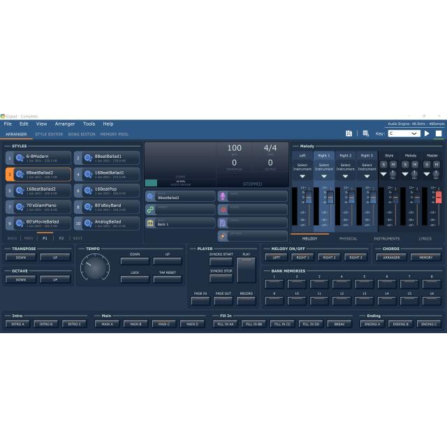Click the purple microphone icon

pyautogui.click(x=223, y=196)
